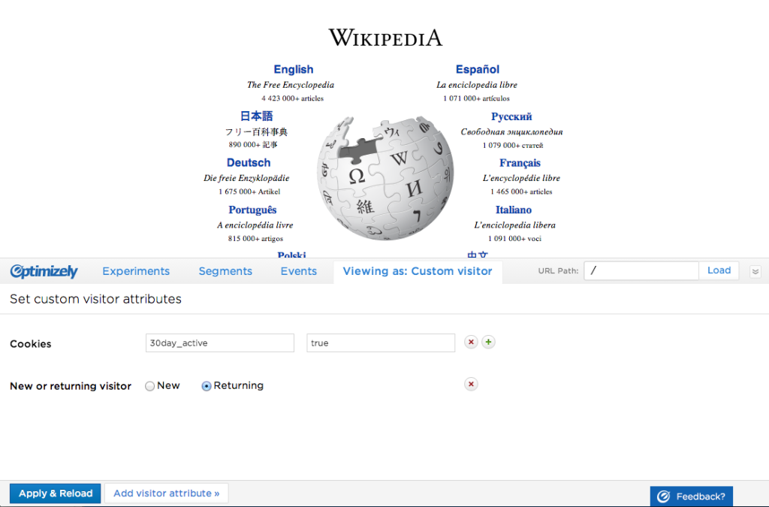Select the Returning visitor radio button
Image resolution: width=769 pixels, height=507 pixels.
click(x=206, y=385)
